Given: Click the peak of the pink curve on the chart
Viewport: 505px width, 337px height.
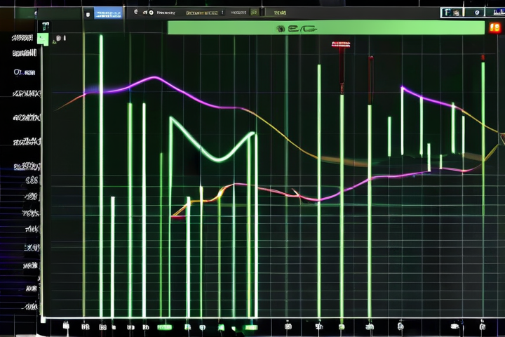Looking at the screenshot, I should click(x=155, y=77).
